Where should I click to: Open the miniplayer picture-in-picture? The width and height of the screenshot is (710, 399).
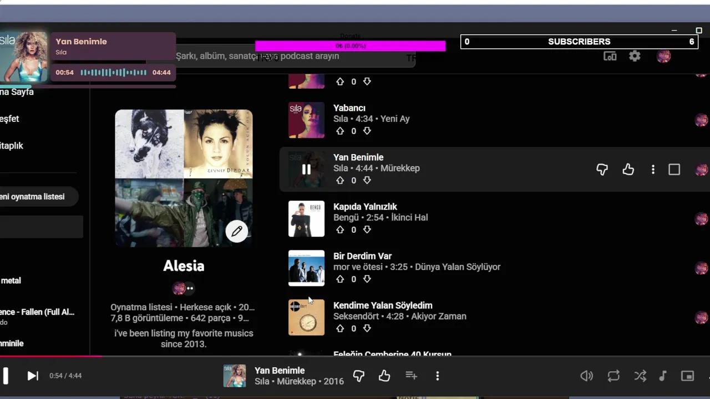[687, 376]
